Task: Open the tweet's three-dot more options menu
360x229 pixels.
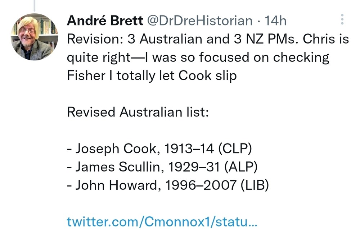Action: coord(342,19)
